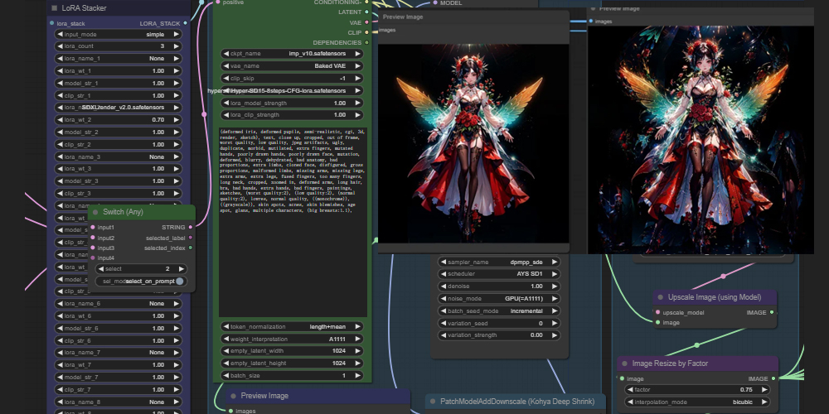Click the LATENT output port
The width and height of the screenshot is (829, 414).
pos(366,12)
